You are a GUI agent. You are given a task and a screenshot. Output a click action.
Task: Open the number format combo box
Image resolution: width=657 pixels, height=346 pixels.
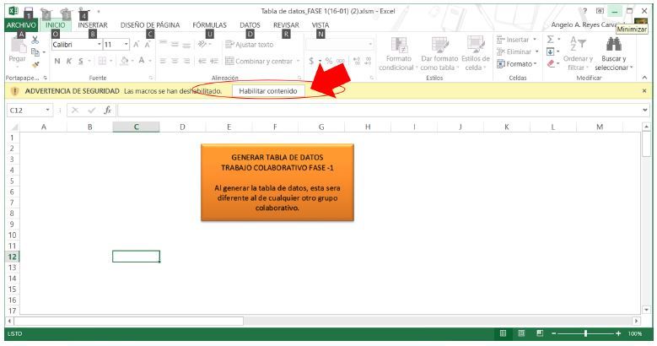tap(339, 45)
